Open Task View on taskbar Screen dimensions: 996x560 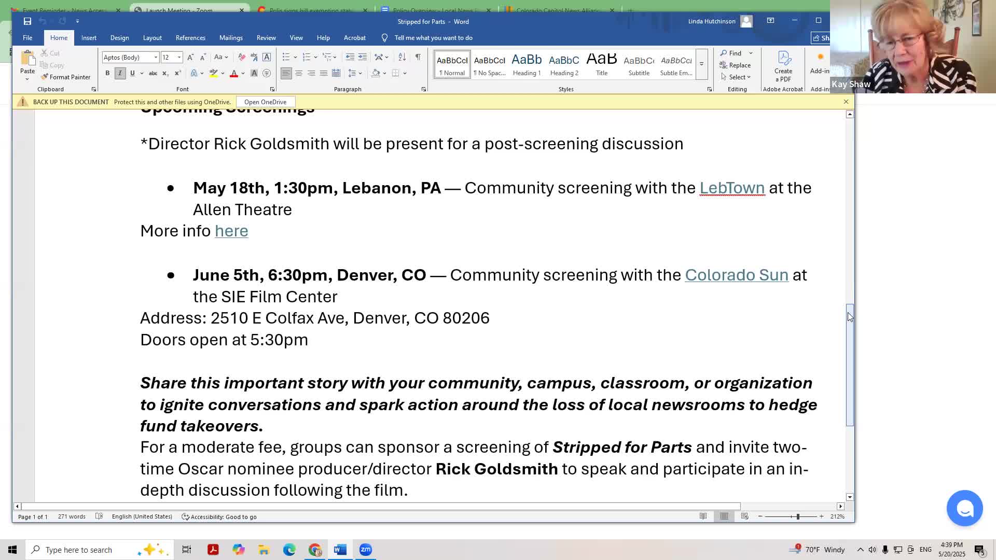pos(187,550)
